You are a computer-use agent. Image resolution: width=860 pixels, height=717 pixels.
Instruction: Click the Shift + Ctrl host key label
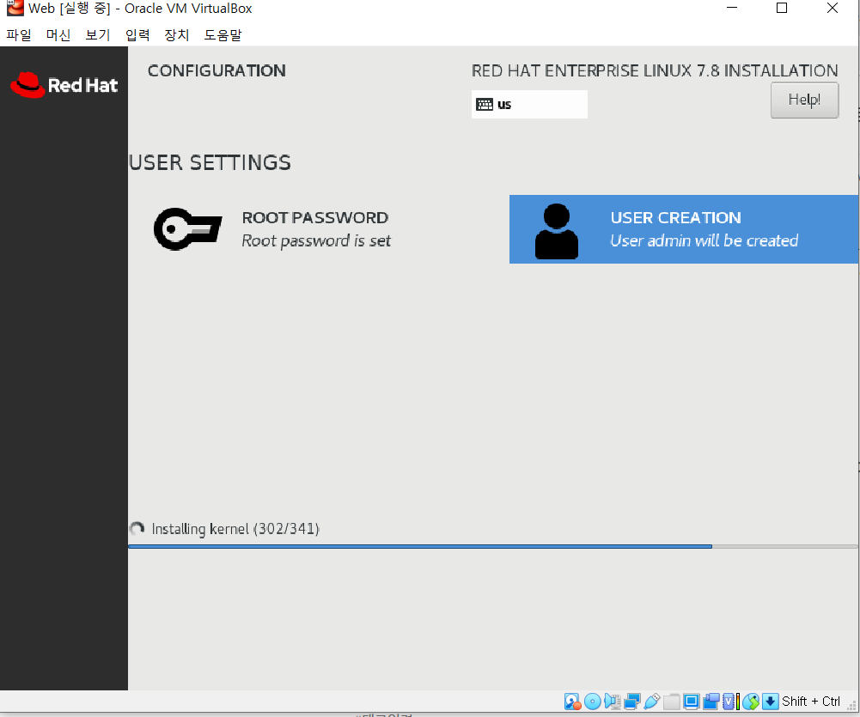tap(811, 701)
